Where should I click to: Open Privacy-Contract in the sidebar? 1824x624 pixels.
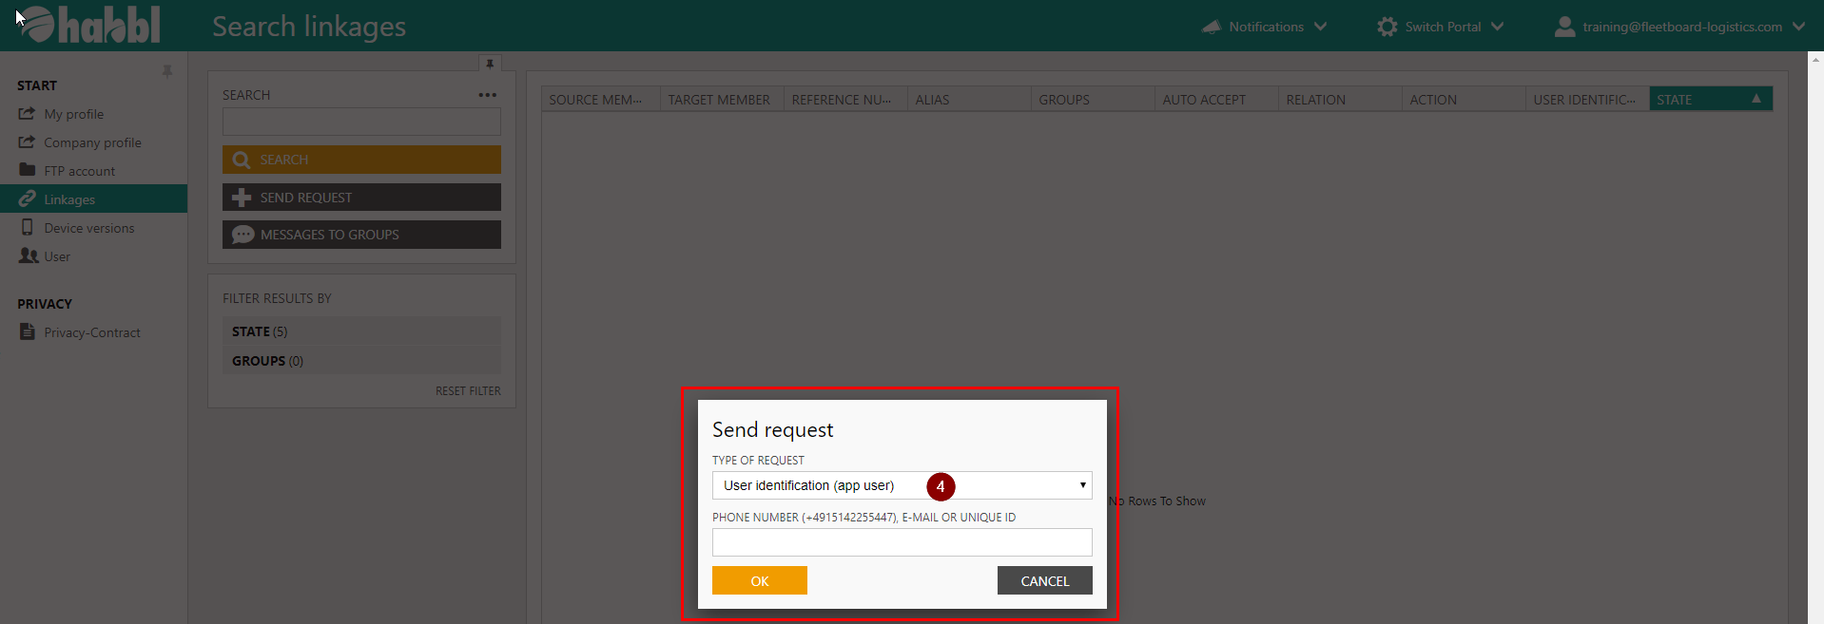point(91,332)
